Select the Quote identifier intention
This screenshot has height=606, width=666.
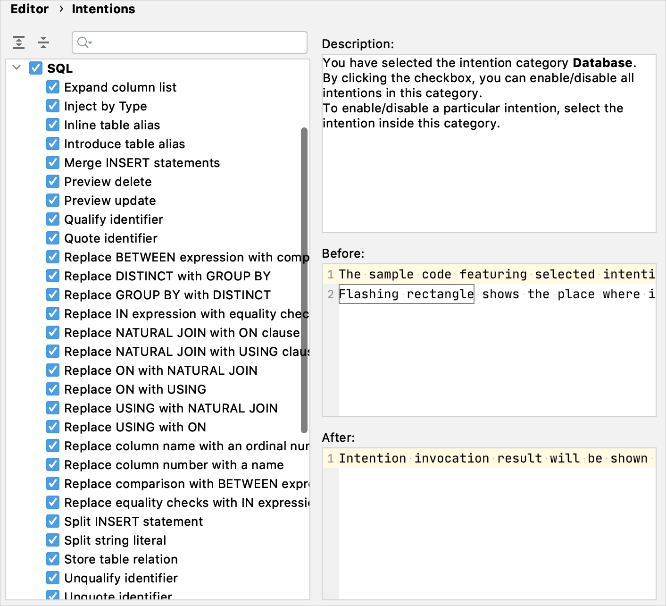pos(110,238)
